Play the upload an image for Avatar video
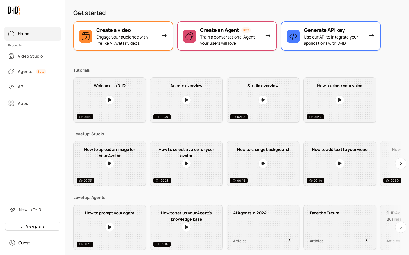 (x=110, y=163)
